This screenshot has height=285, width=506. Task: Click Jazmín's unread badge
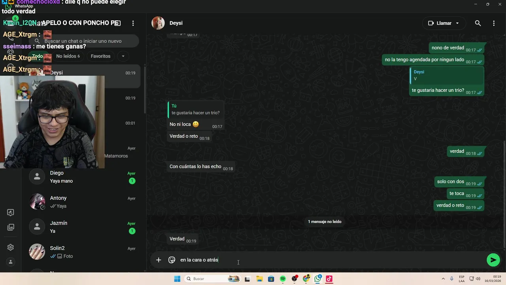(132, 231)
